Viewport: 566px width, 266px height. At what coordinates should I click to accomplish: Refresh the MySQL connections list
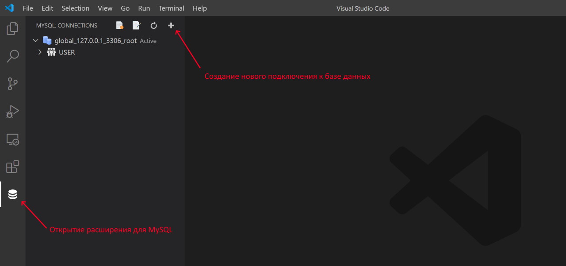click(x=154, y=26)
